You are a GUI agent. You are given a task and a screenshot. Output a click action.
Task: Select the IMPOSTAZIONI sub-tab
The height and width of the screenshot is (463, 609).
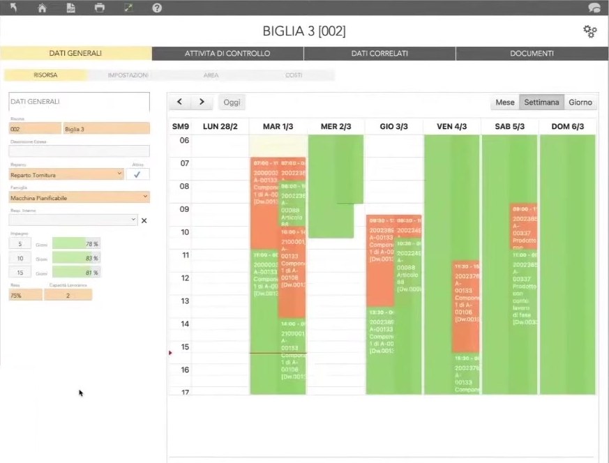tap(128, 75)
